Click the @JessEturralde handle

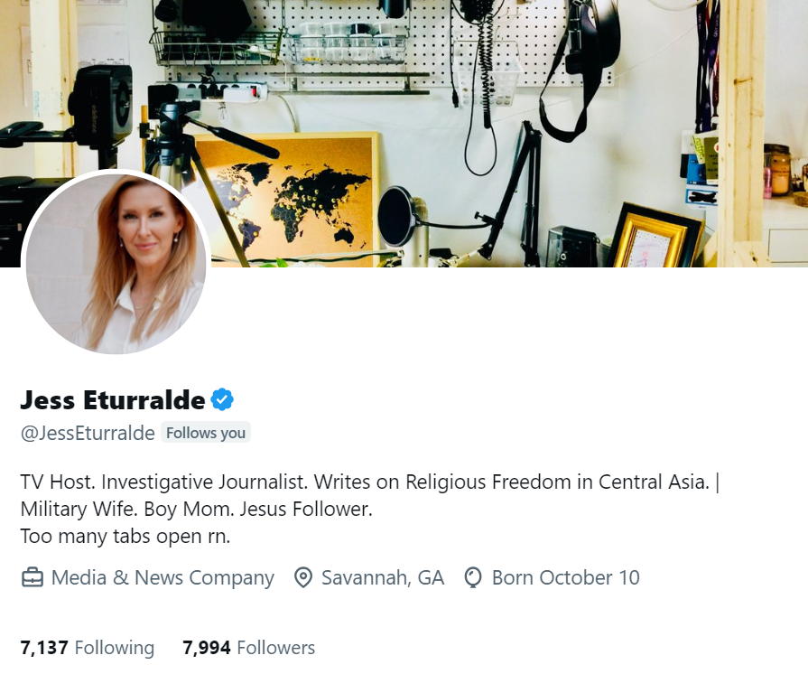pyautogui.click(x=88, y=433)
